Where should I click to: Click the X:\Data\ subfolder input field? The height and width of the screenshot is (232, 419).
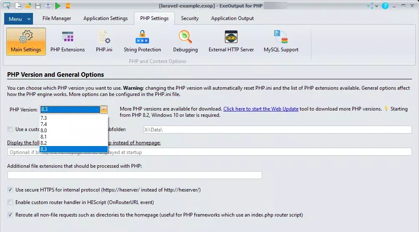[278, 130]
